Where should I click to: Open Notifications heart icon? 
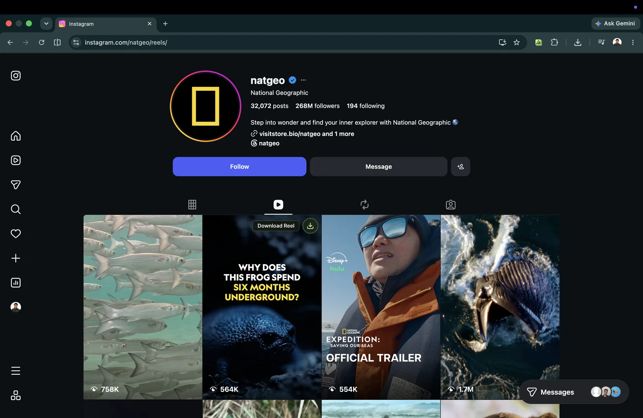(x=16, y=234)
